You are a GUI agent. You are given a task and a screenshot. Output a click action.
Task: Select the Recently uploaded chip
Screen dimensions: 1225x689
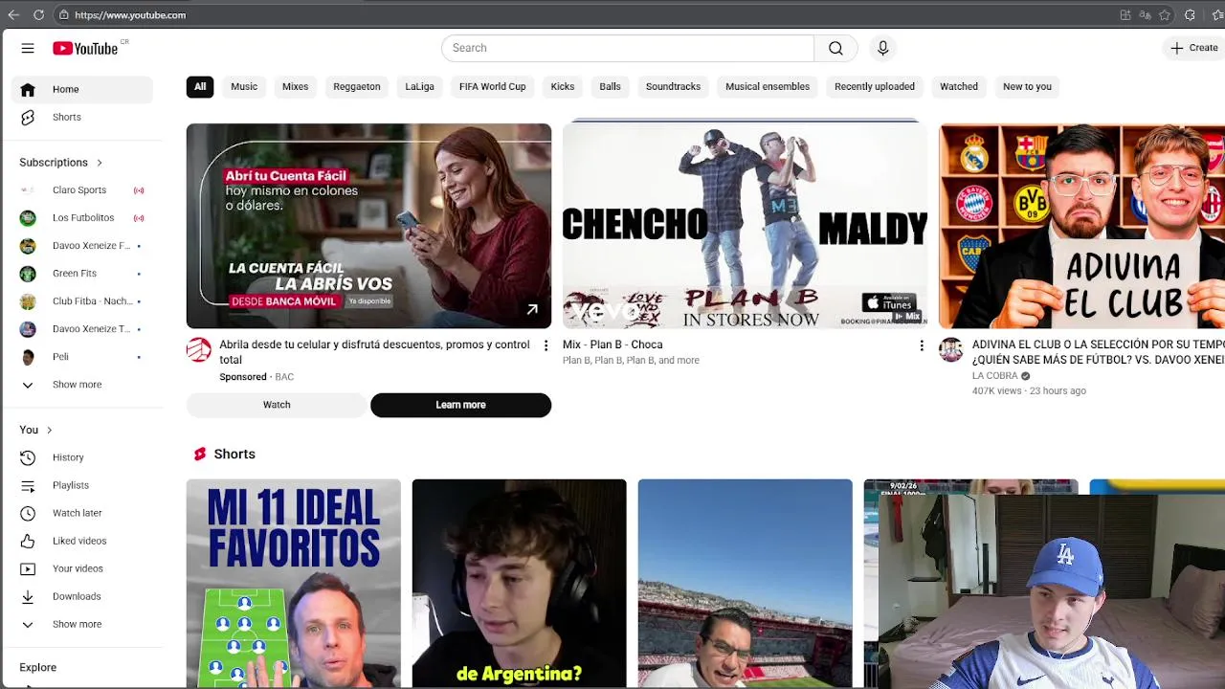point(875,86)
